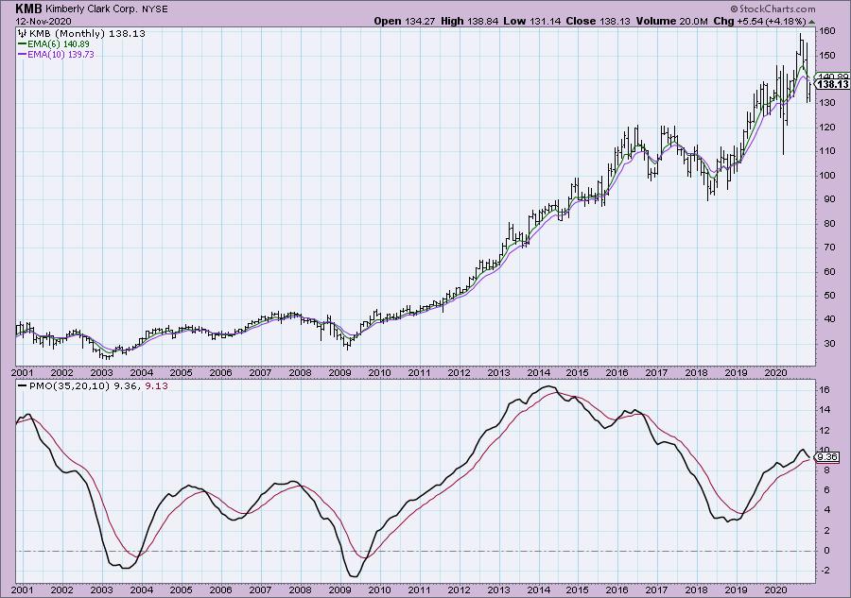Screen dimensions: 851x598
Task: Click 2011 below the PMO panel
Action: click(x=419, y=589)
